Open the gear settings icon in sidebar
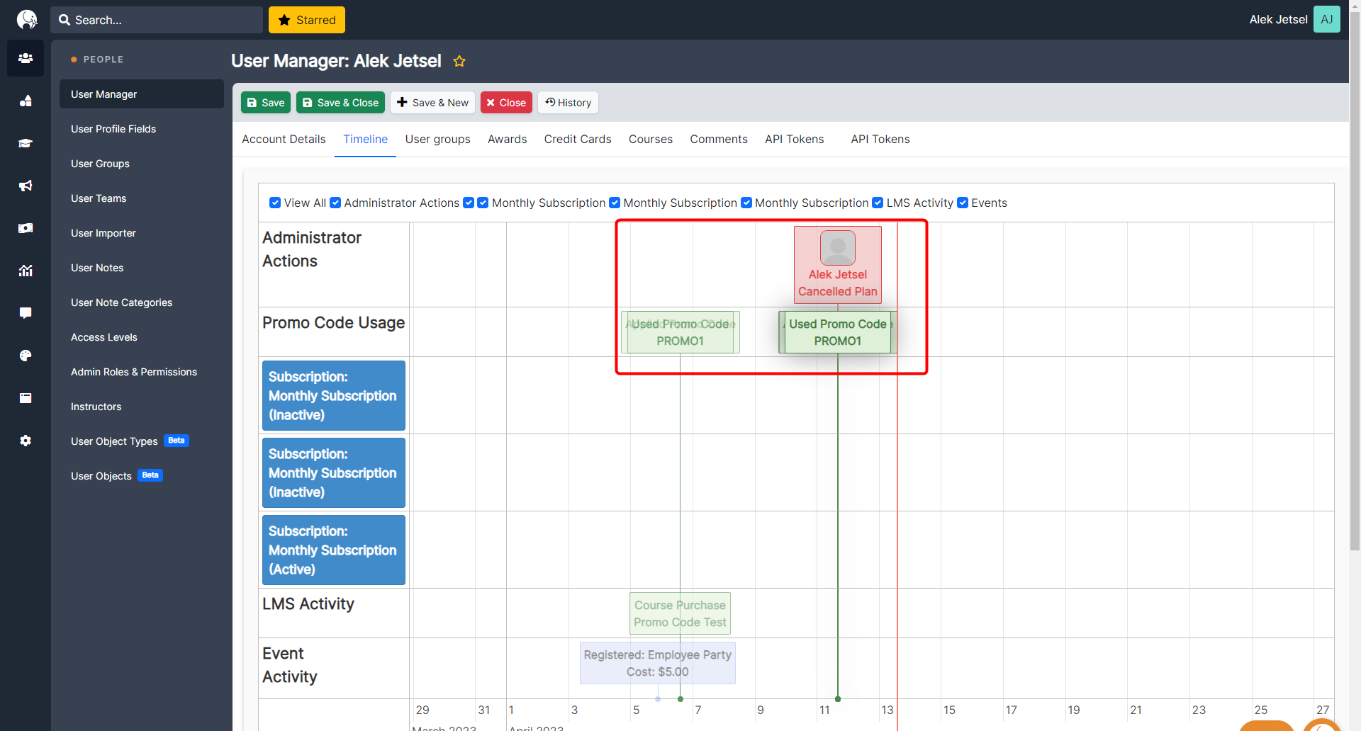 coord(26,441)
